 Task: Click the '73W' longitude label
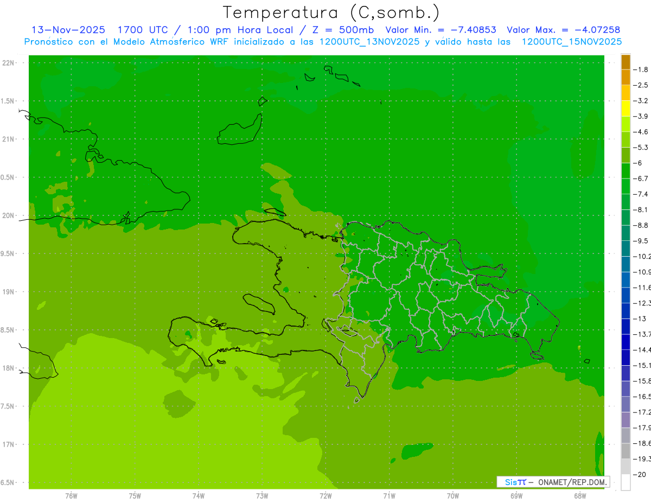(262, 495)
